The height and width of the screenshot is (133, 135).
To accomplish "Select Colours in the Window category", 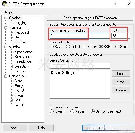I will point(20,71).
